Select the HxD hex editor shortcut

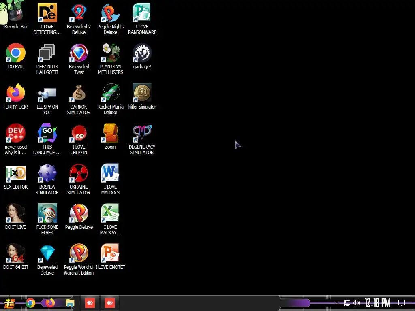click(x=16, y=173)
